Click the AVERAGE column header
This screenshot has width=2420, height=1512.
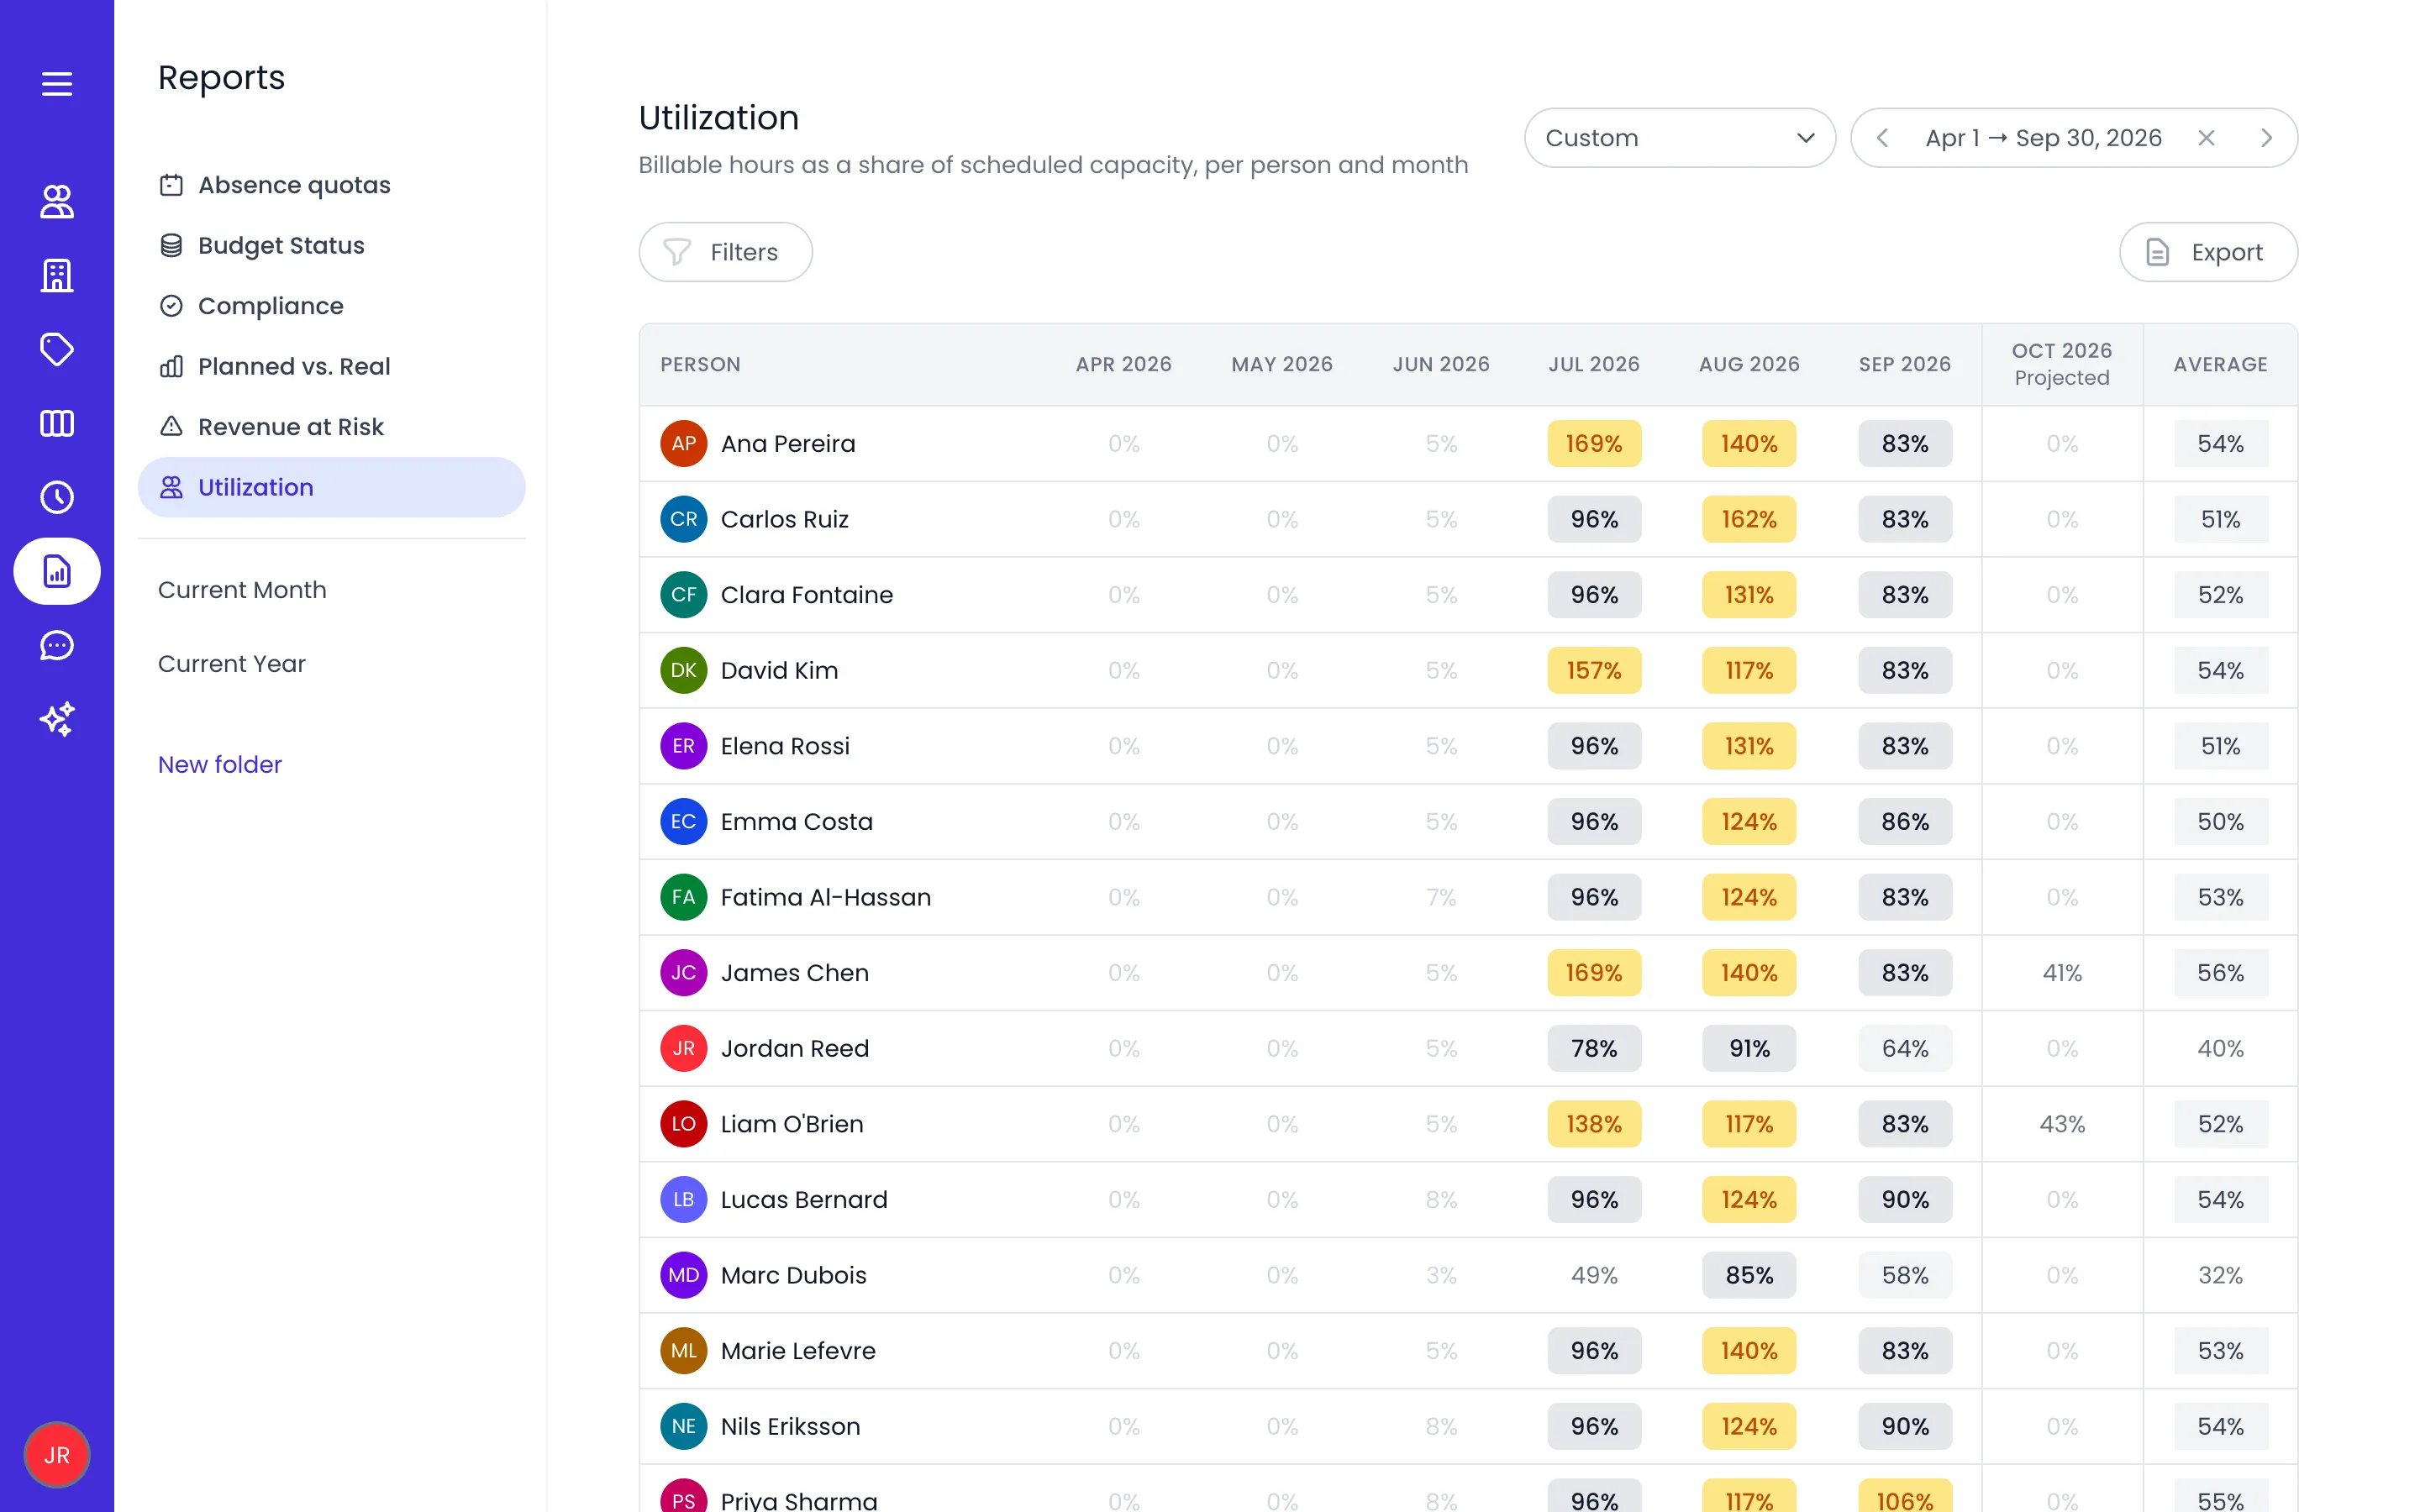click(x=2220, y=365)
